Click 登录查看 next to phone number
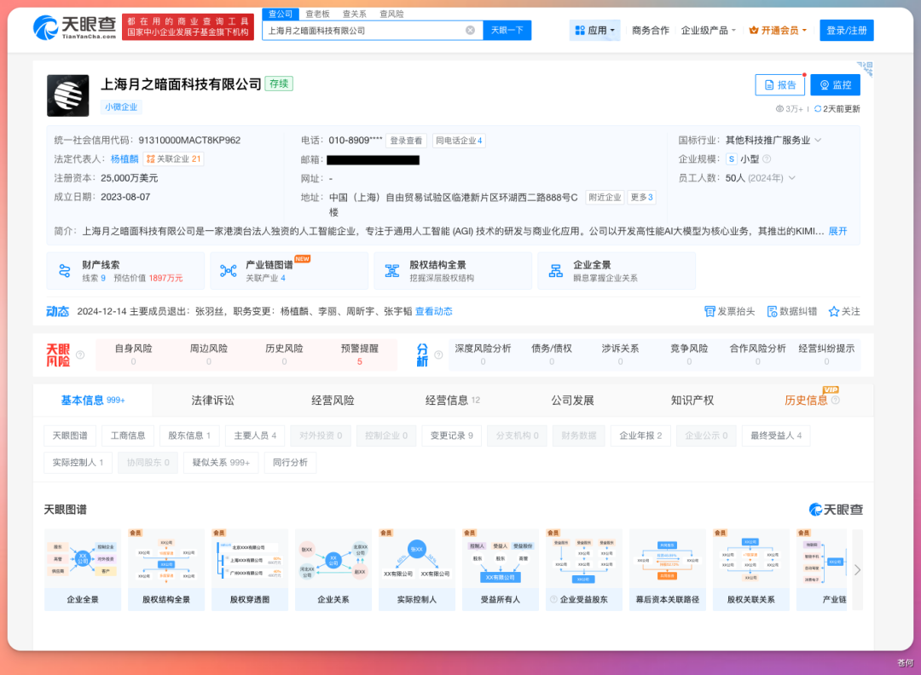The height and width of the screenshot is (675, 921). point(406,141)
